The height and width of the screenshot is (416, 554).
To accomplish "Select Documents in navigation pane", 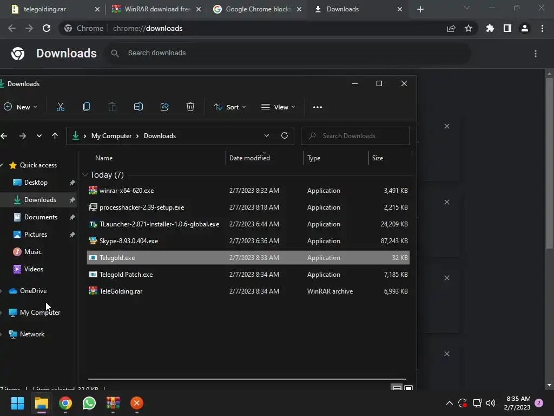I will pos(41,217).
